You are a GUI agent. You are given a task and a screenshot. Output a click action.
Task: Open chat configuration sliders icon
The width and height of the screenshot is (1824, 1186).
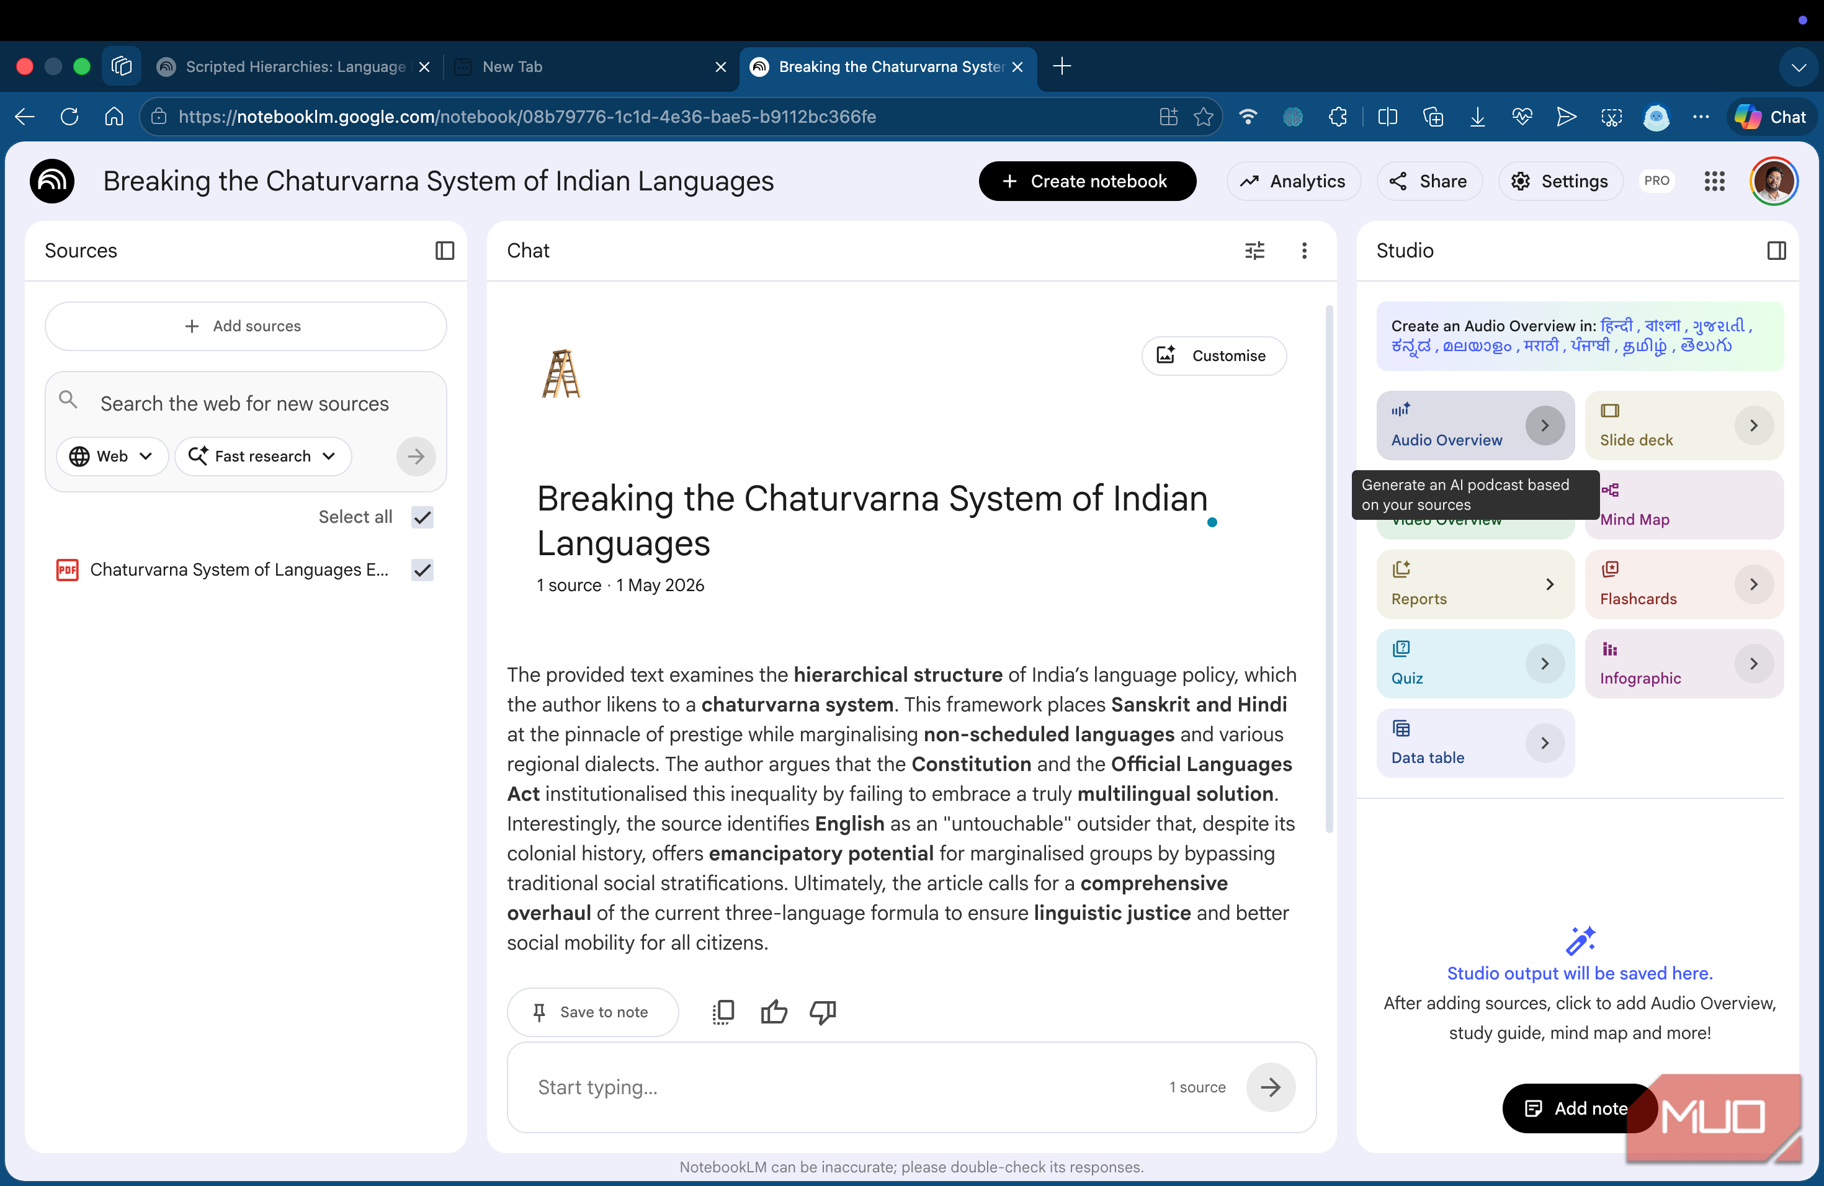point(1254,251)
